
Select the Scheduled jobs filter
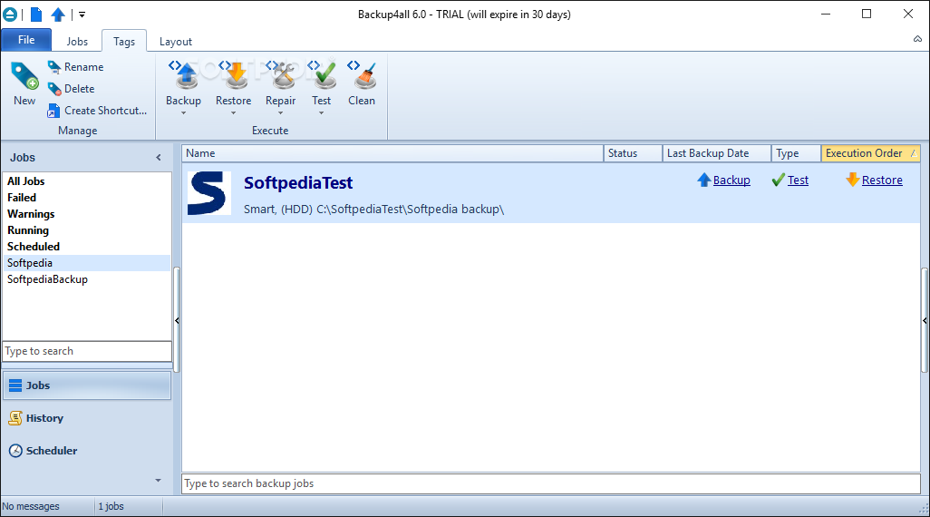[x=87, y=247]
